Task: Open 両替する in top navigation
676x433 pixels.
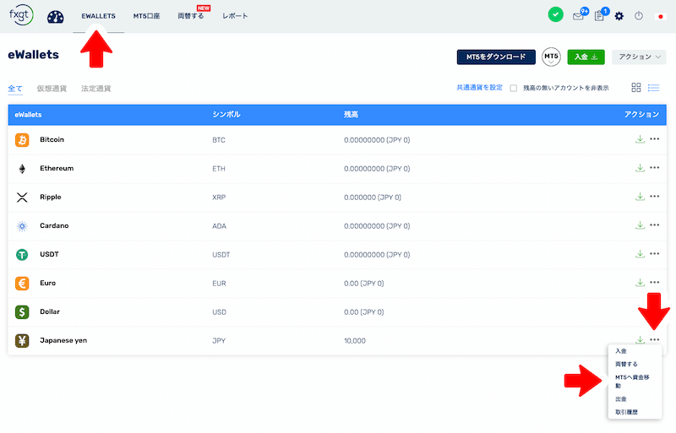Action: [191, 16]
